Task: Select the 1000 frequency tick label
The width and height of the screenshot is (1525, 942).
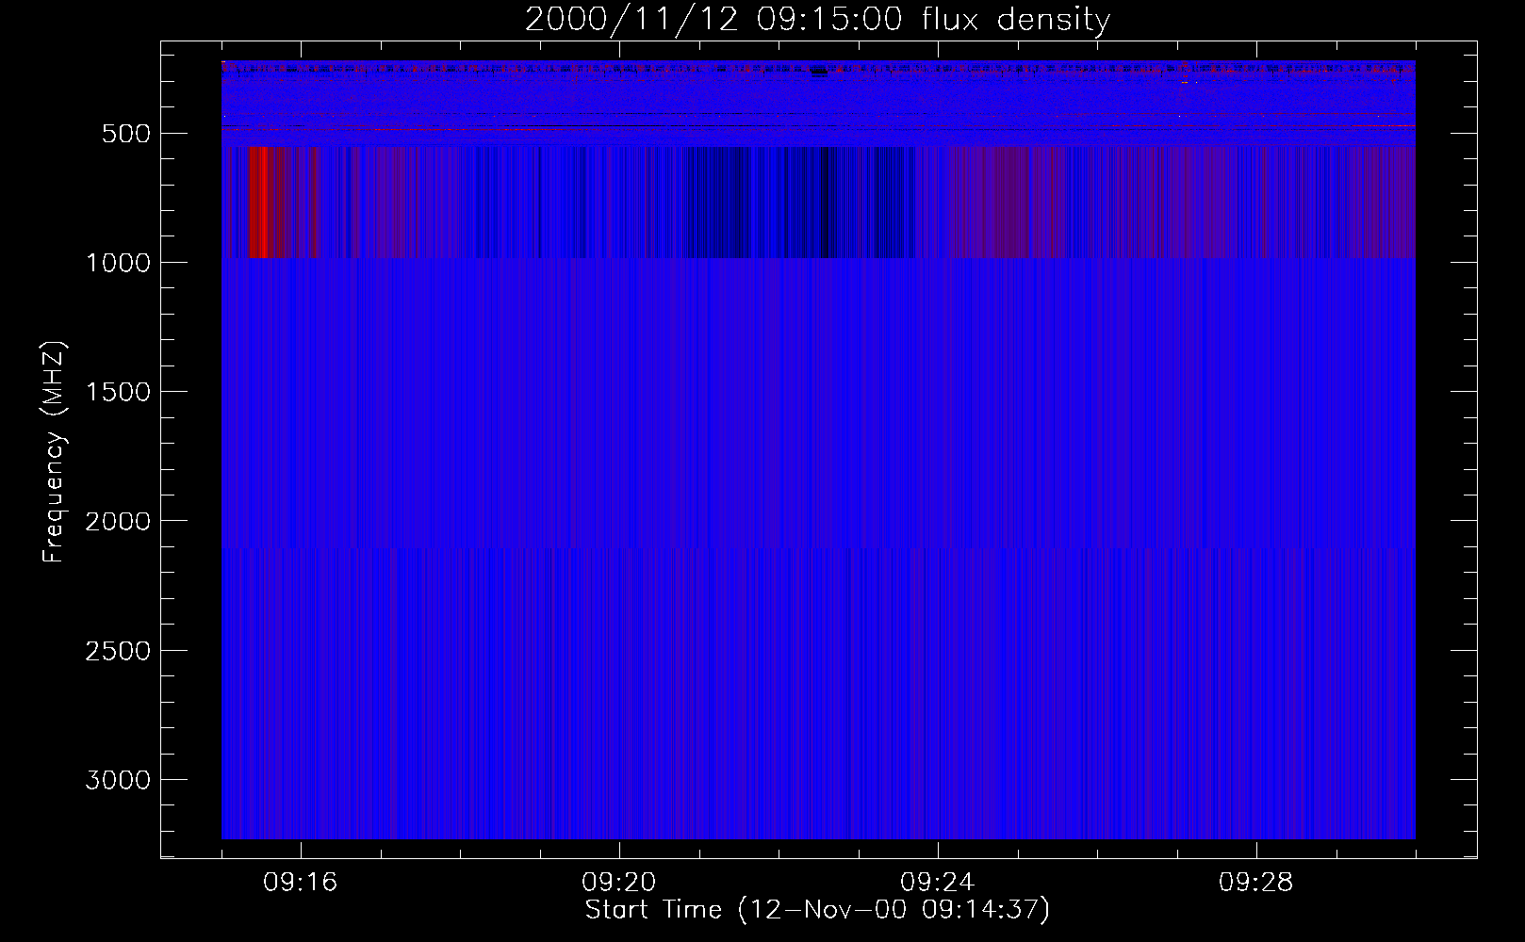Action: click(x=118, y=263)
